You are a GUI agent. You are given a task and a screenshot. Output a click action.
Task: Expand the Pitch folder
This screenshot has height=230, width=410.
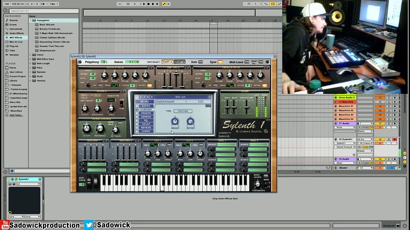coord(30,68)
